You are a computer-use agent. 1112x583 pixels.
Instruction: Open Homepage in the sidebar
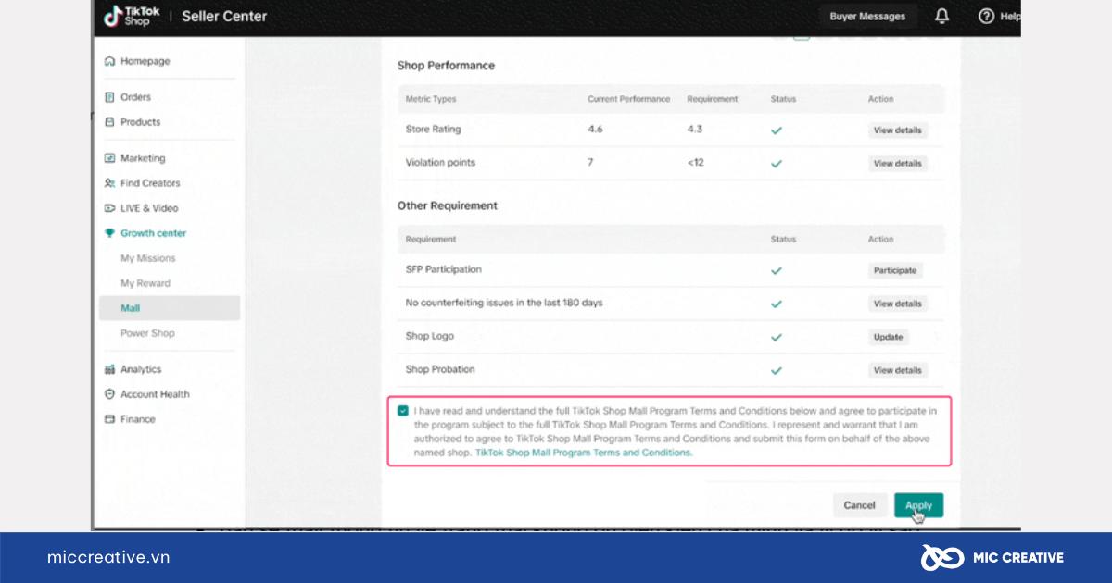click(x=145, y=61)
